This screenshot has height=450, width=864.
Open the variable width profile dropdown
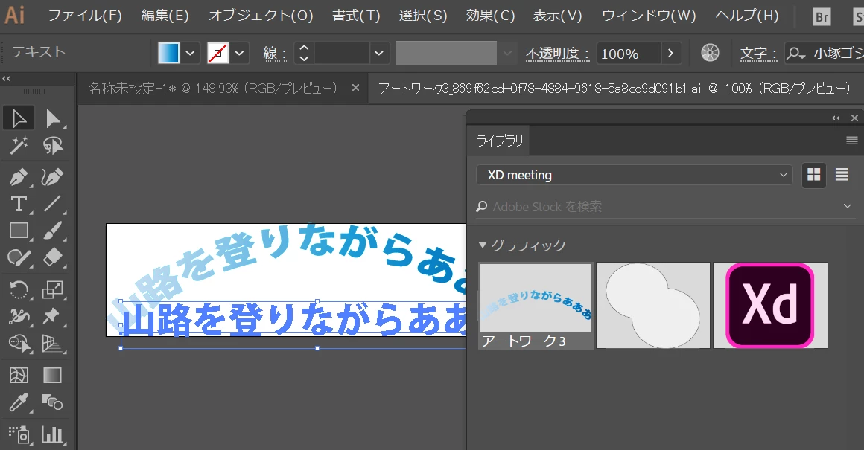tap(507, 54)
